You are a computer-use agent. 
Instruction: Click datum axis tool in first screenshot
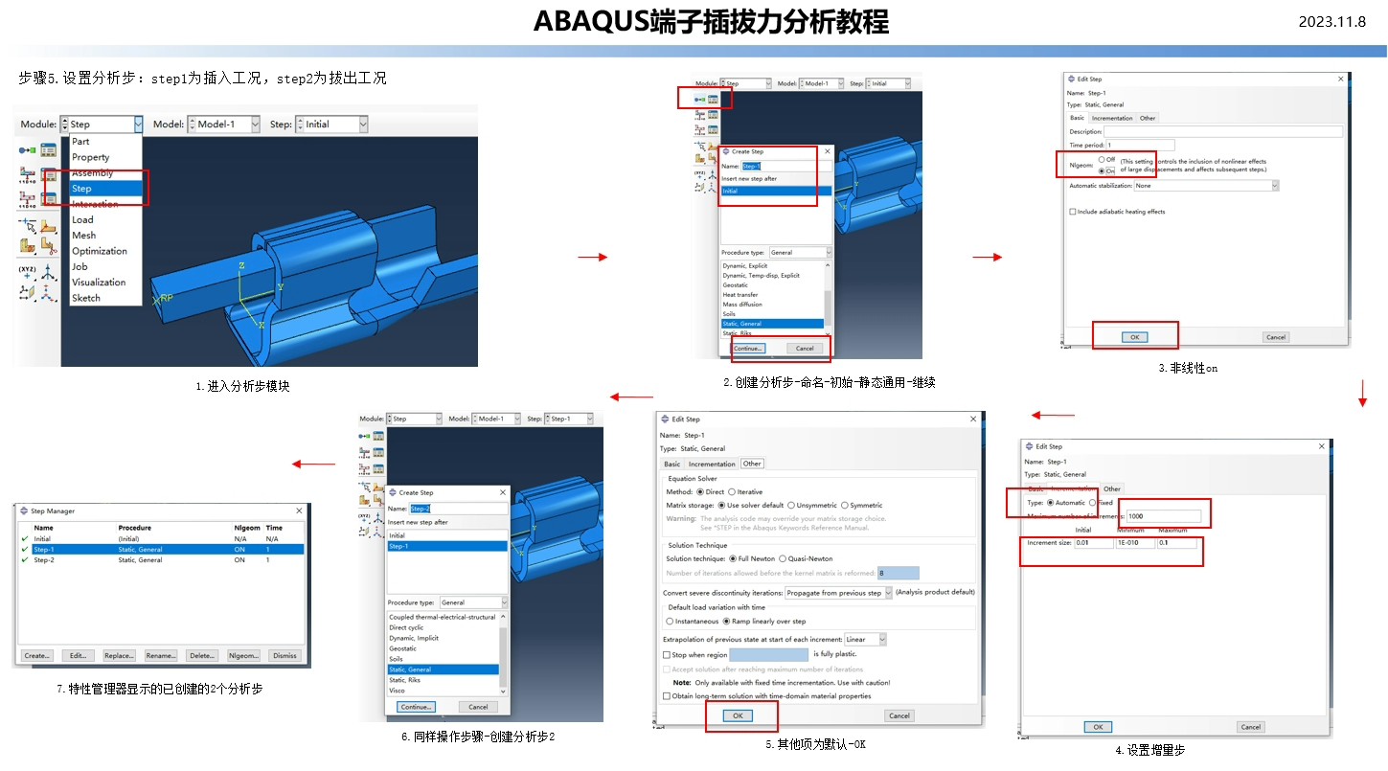pyautogui.click(x=48, y=294)
